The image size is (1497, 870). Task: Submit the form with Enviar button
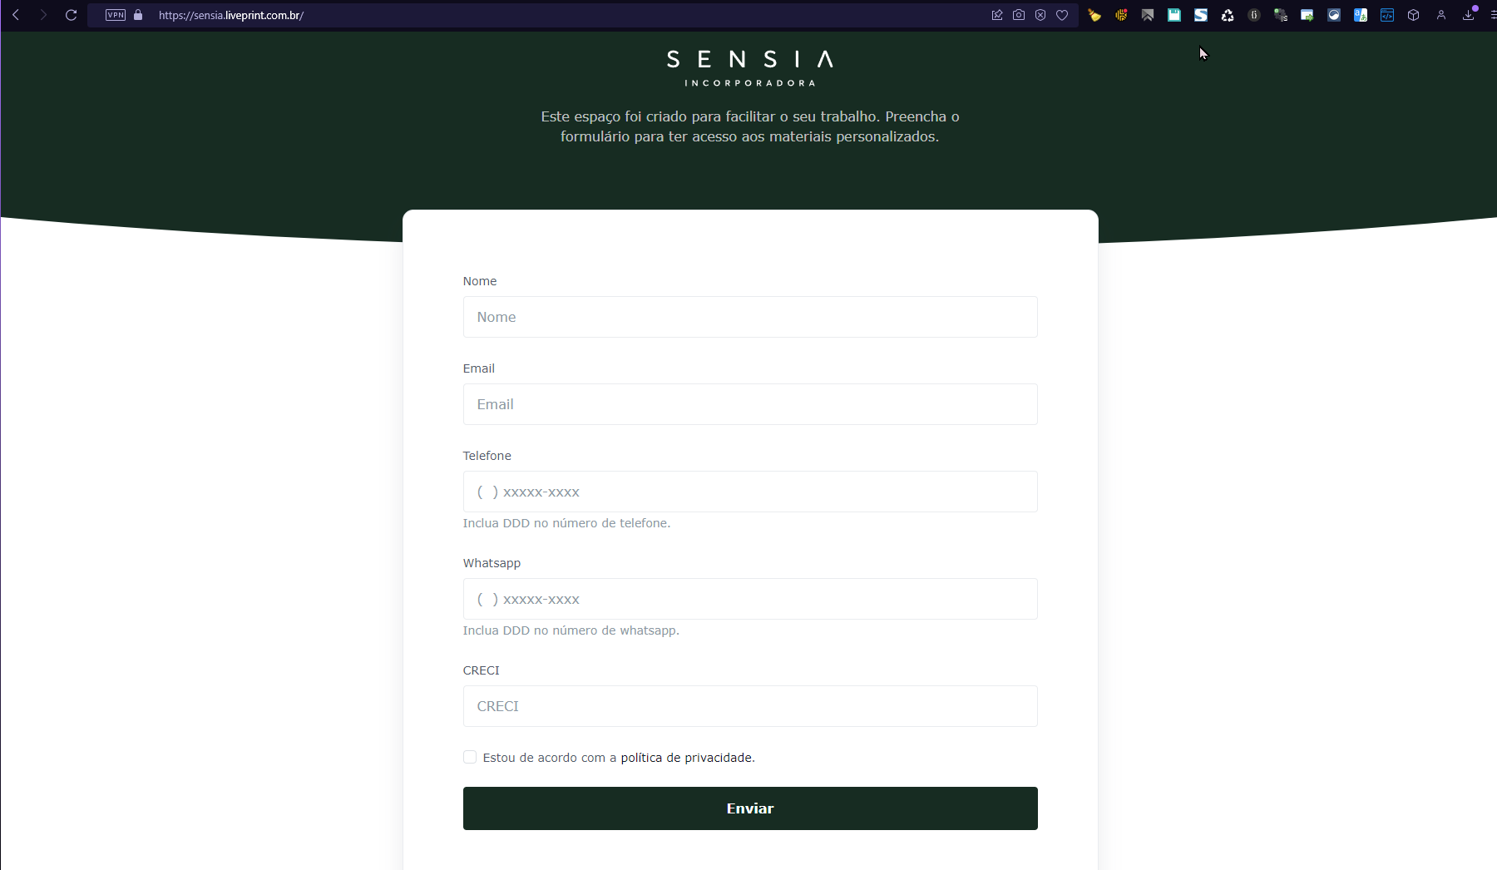tap(750, 808)
